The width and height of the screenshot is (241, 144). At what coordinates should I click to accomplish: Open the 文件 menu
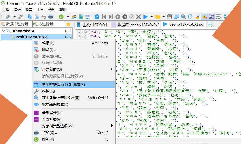tap(6, 10)
